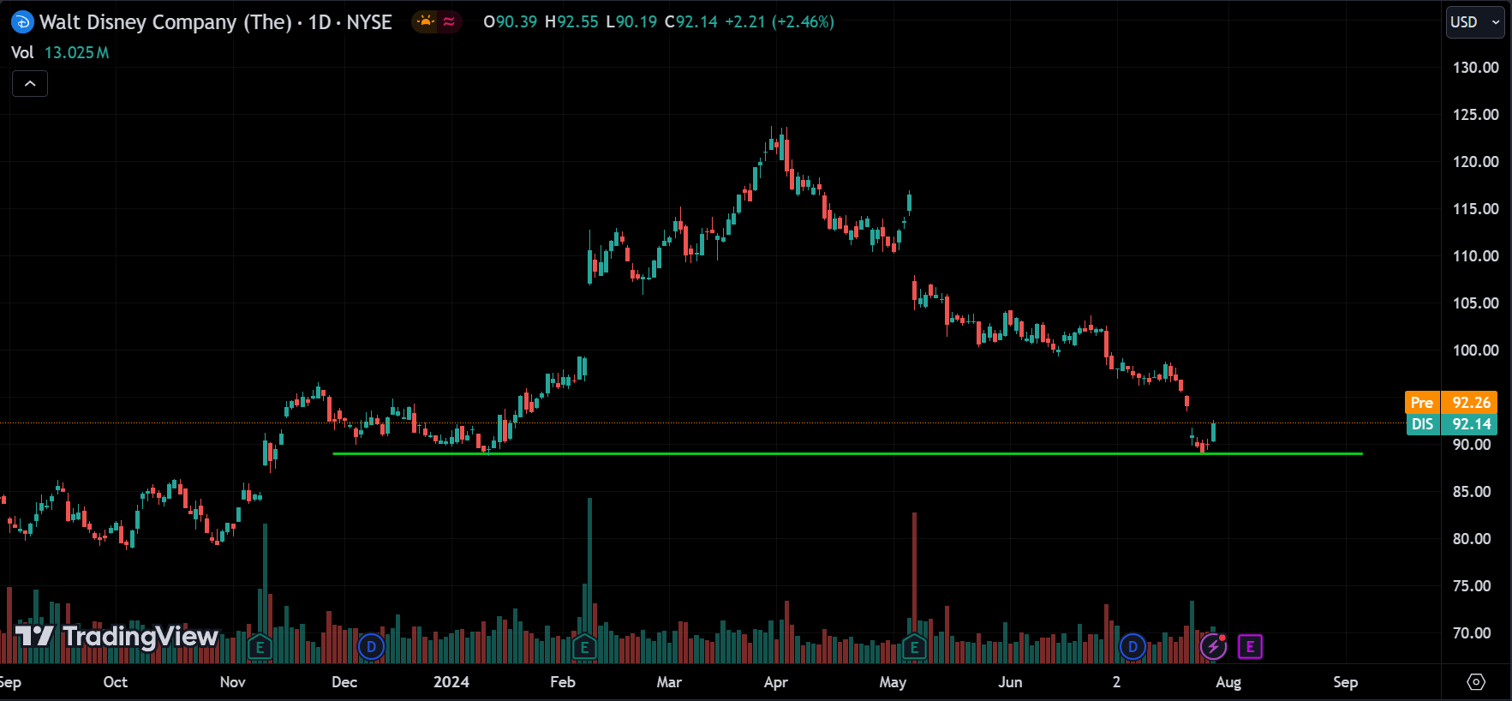1512x701 pixels.
Task: Click the 115.00 price axis label
Action: [x=1475, y=209]
